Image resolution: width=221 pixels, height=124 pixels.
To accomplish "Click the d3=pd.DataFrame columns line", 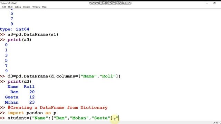I will (x=64, y=76).
